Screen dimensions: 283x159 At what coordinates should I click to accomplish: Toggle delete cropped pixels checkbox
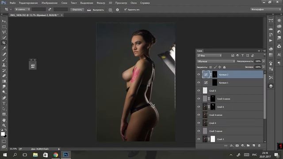point(126,9)
